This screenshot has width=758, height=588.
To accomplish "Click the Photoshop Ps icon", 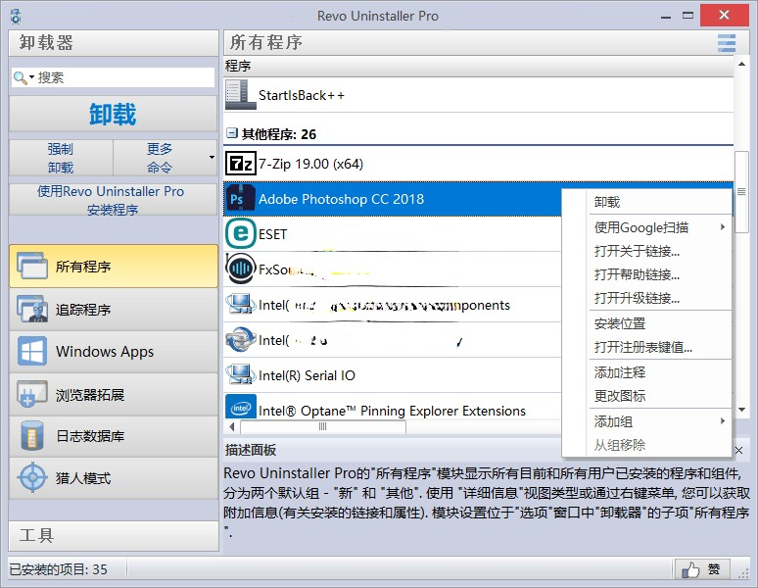I will click(x=240, y=199).
